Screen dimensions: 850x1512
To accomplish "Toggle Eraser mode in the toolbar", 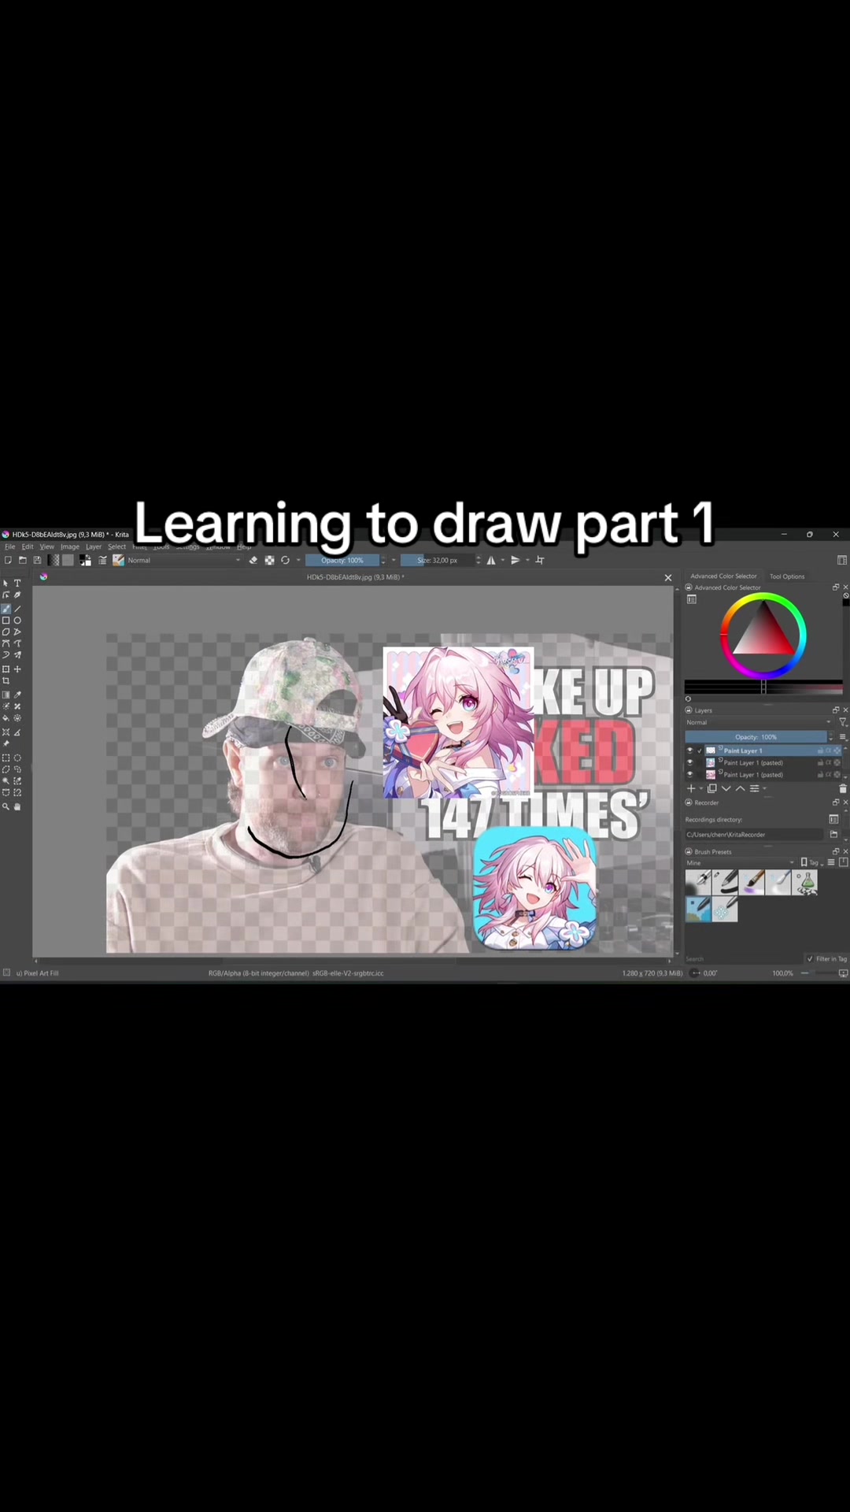I will [253, 560].
